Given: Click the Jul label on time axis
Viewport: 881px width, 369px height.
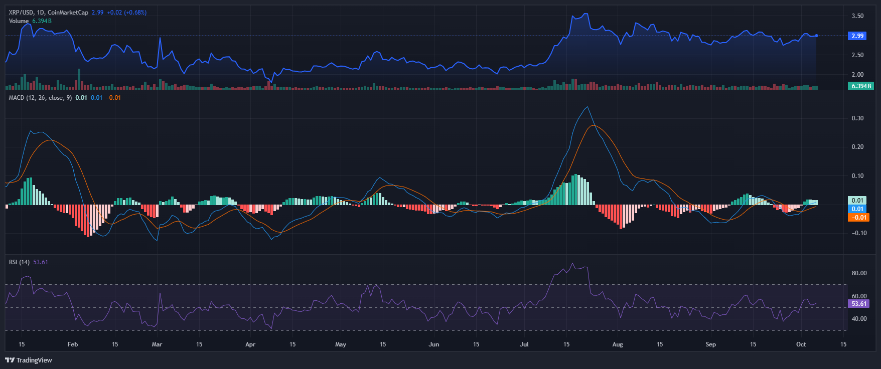Looking at the screenshot, I should coord(524,344).
